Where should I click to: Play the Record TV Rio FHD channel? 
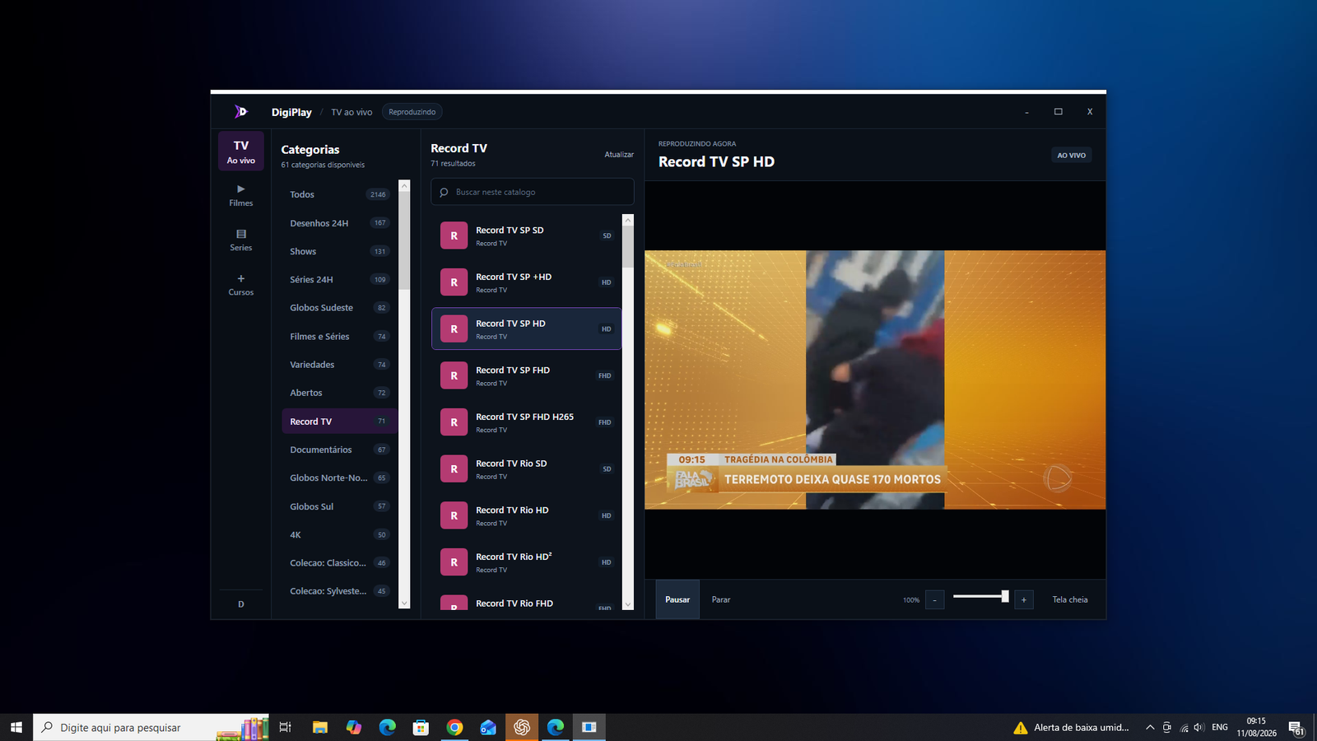coord(527,604)
